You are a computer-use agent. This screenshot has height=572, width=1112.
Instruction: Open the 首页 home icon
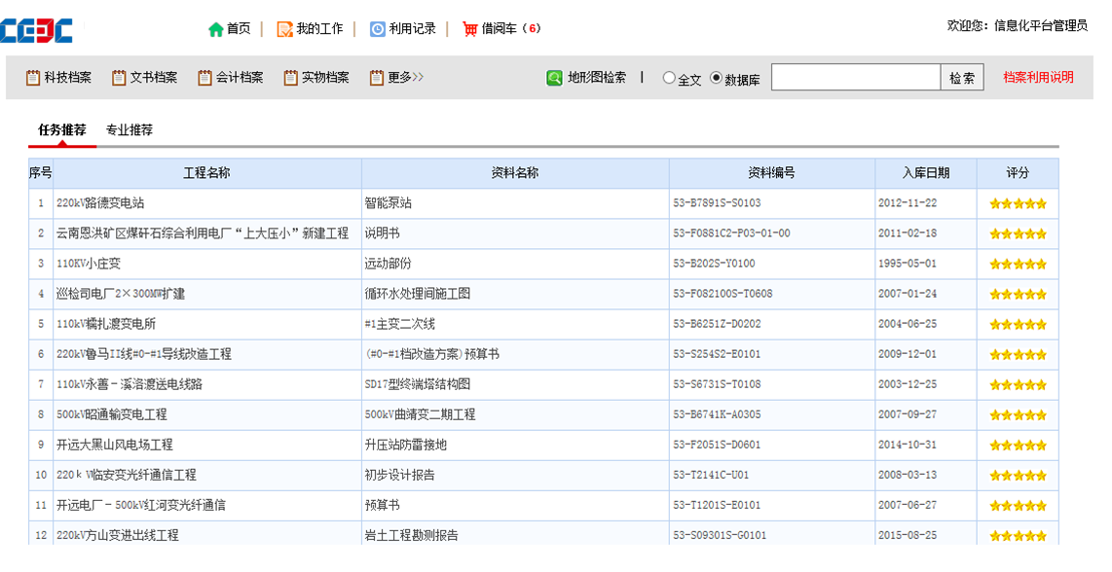pos(216,29)
